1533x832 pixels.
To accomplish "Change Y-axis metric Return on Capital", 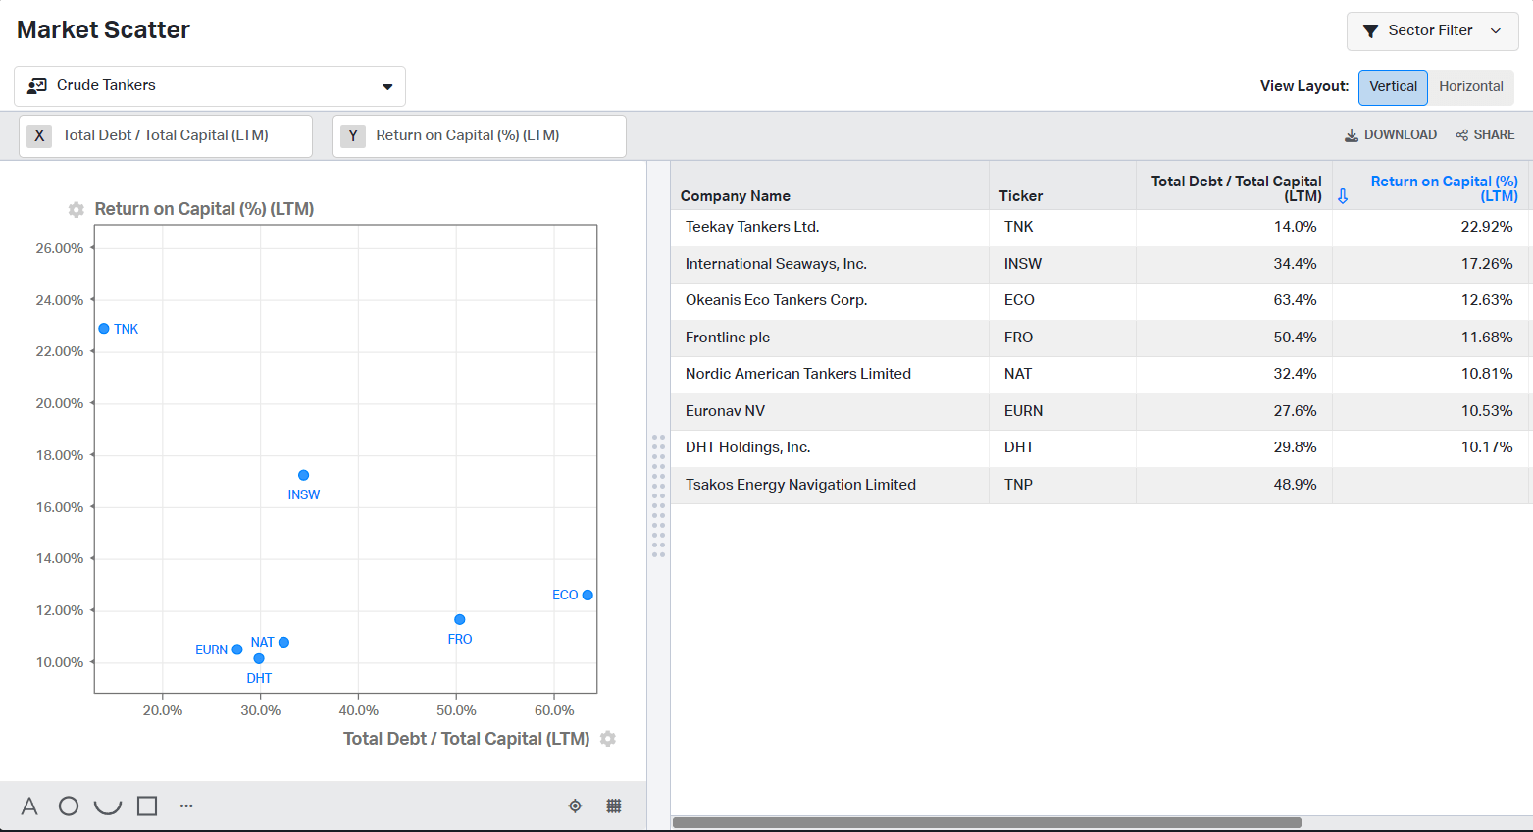I will pos(480,136).
